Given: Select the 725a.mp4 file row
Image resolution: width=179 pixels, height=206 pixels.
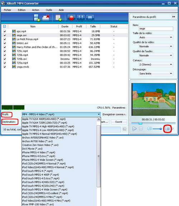Looking at the screenshot, I should (64, 63).
